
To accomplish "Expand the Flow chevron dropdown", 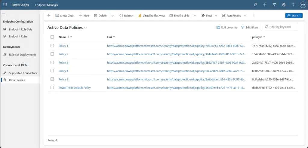I will 216,16.
